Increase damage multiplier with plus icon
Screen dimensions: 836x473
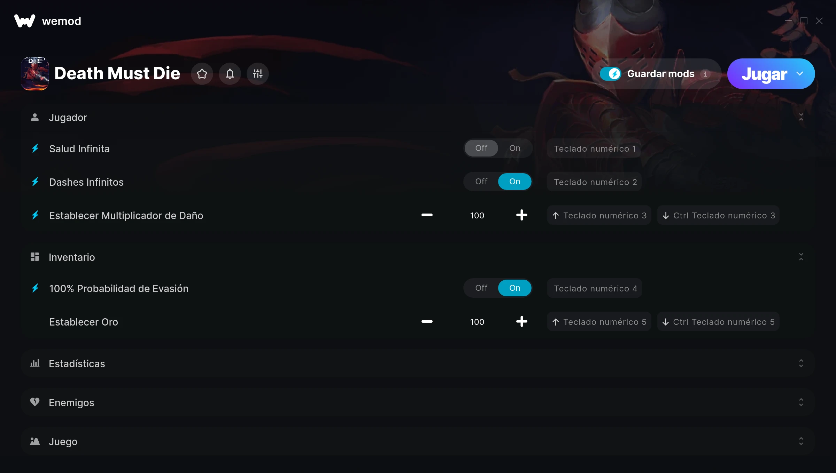[522, 215]
